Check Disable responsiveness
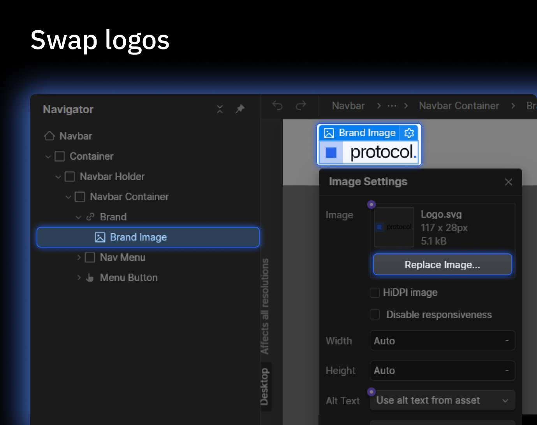Viewport: 537px width, 425px height. 375,314
